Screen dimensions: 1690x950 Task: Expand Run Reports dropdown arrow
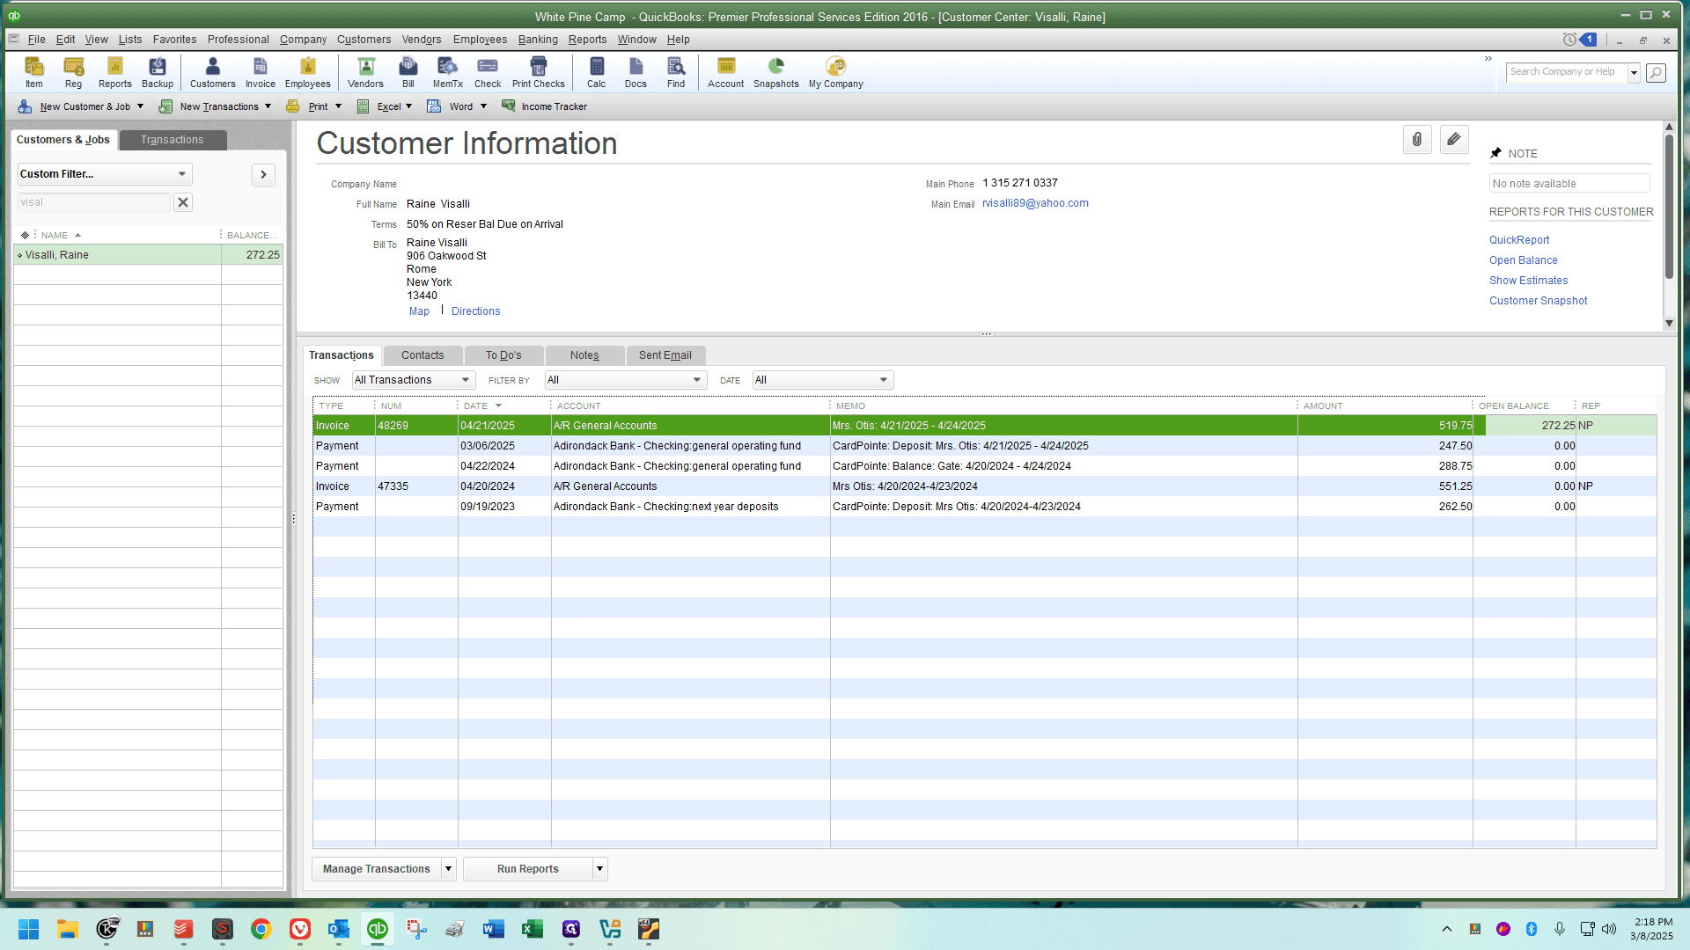pos(599,869)
